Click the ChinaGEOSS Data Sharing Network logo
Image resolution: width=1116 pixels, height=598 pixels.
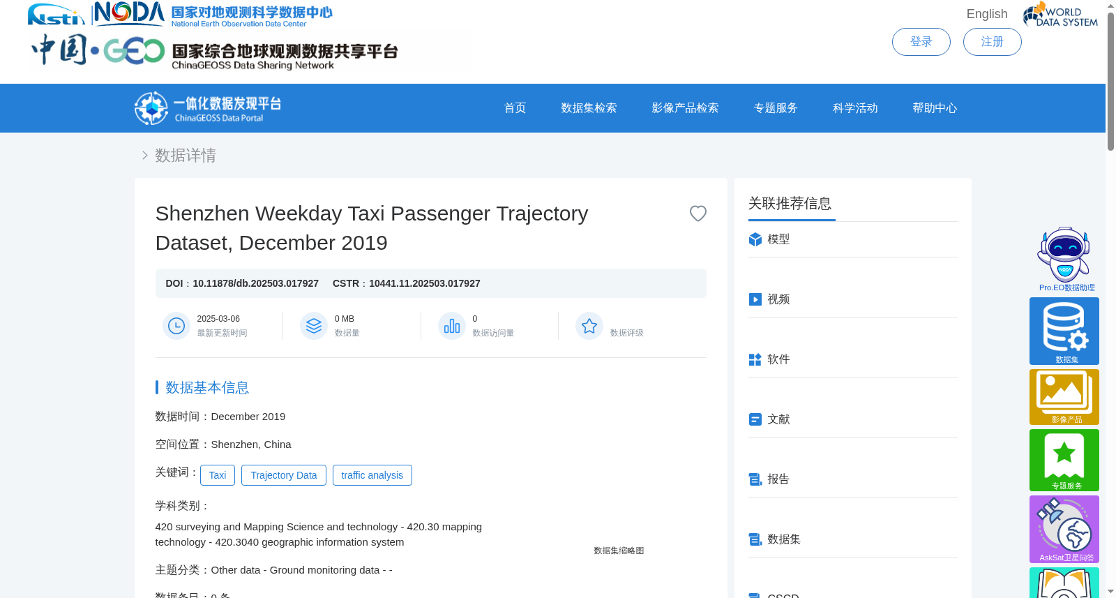[x=214, y=51]
